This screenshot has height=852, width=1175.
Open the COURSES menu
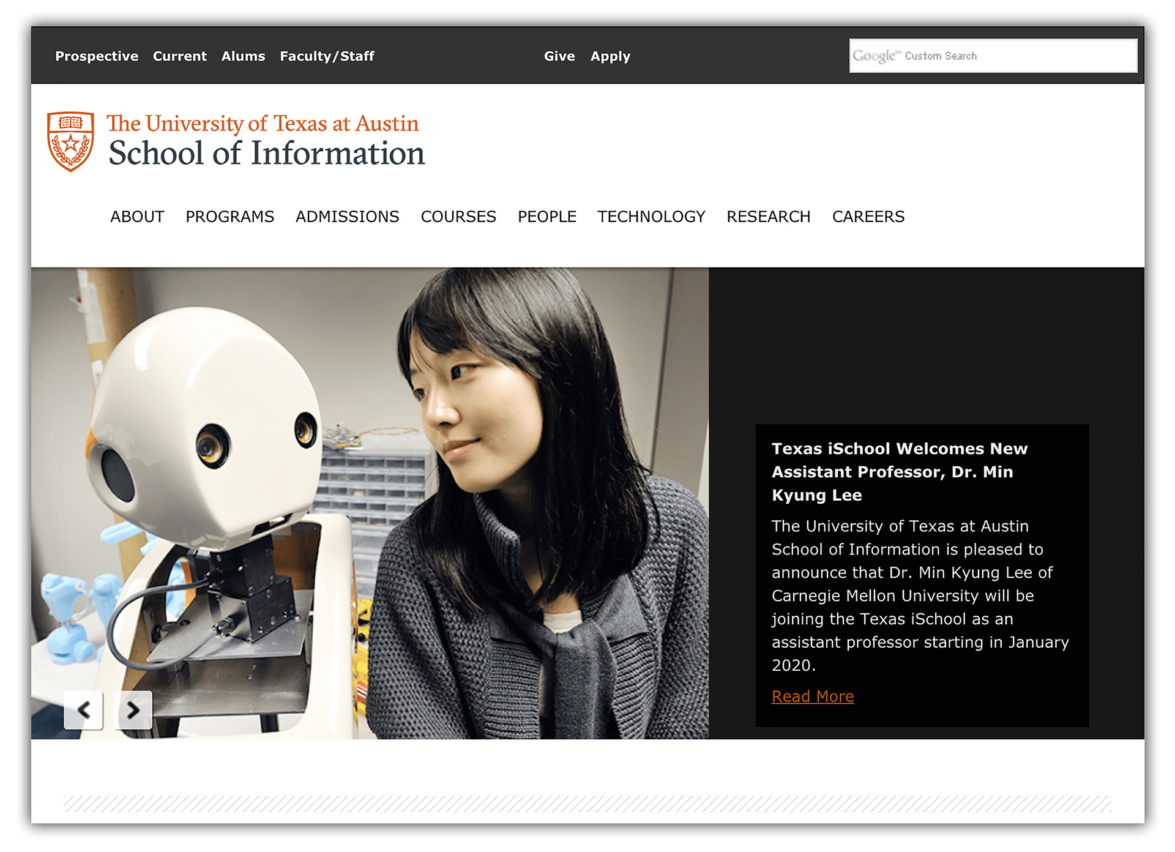point(458,217)
